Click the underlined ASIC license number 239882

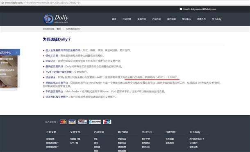point(172,77)
